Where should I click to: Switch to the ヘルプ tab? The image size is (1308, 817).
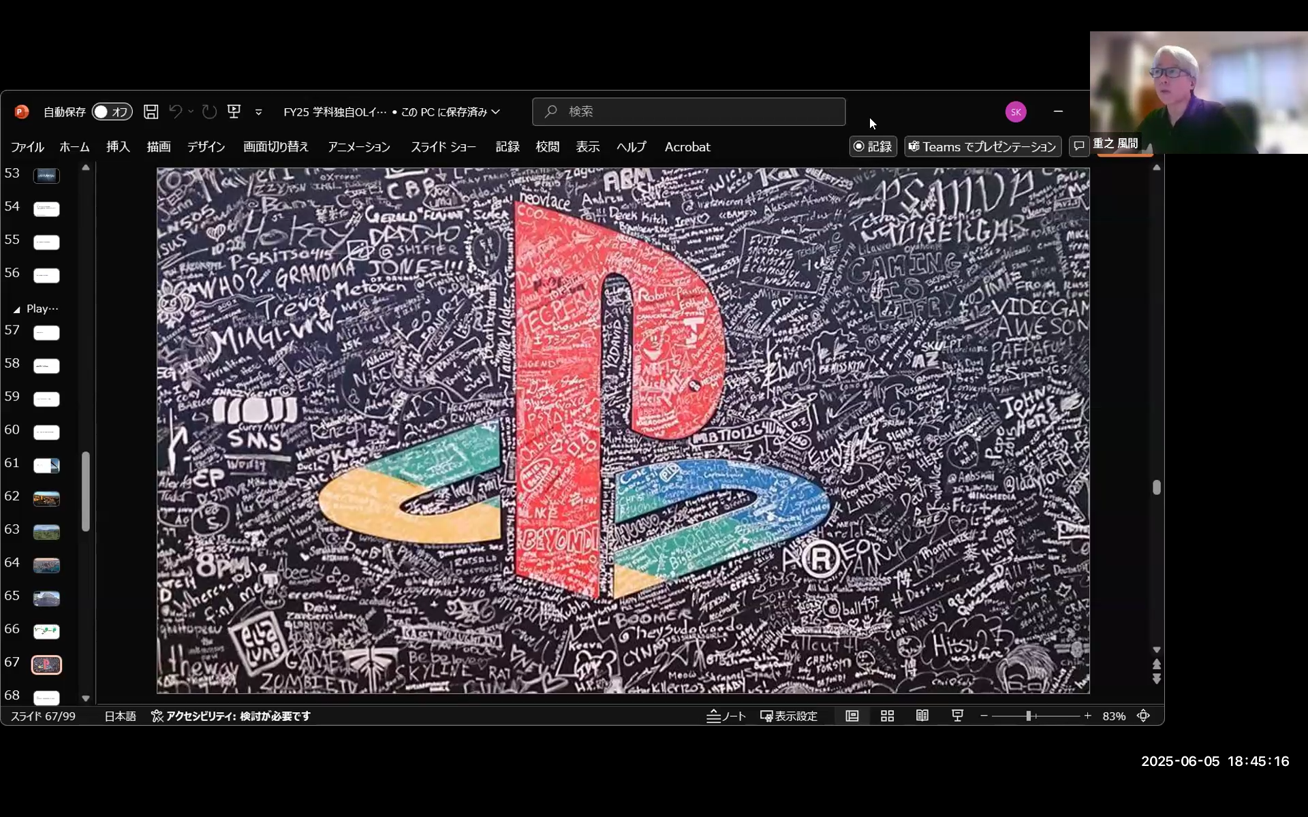[x=632, y=147]
